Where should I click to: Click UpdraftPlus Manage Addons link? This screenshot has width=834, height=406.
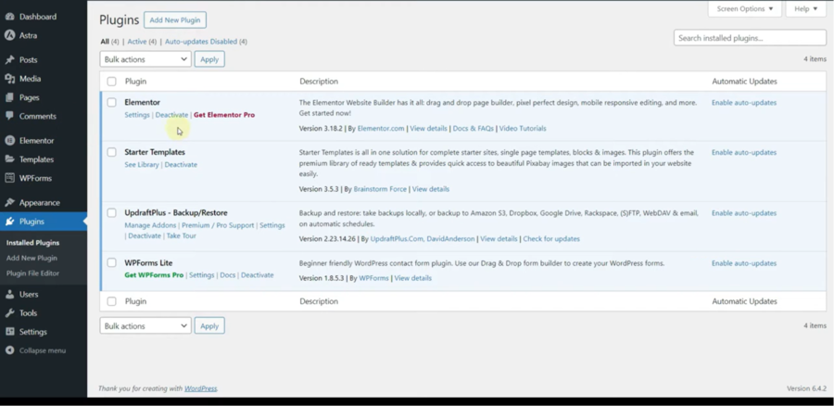pyautogui.click(x=150, y=225)
